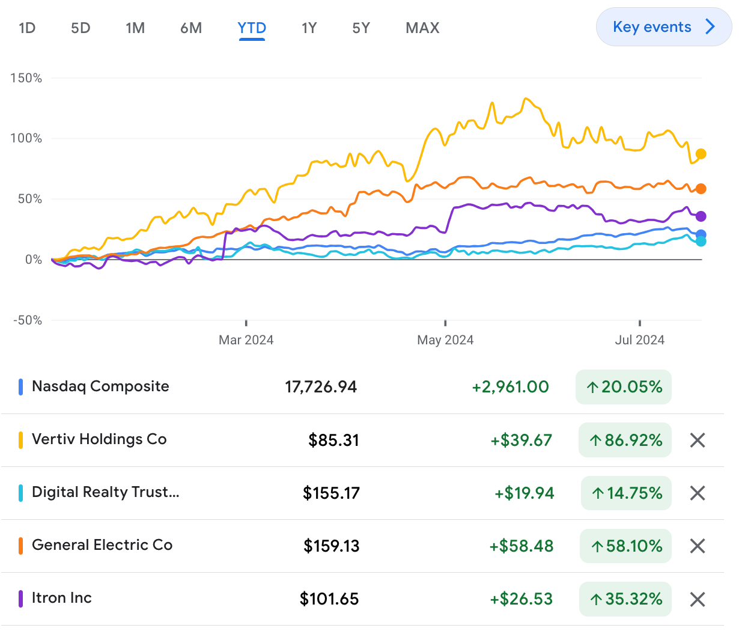This screenshot has width=739, height=631.
Task: Click the Digital Realty teal color marker
Action: pos(20,493)
